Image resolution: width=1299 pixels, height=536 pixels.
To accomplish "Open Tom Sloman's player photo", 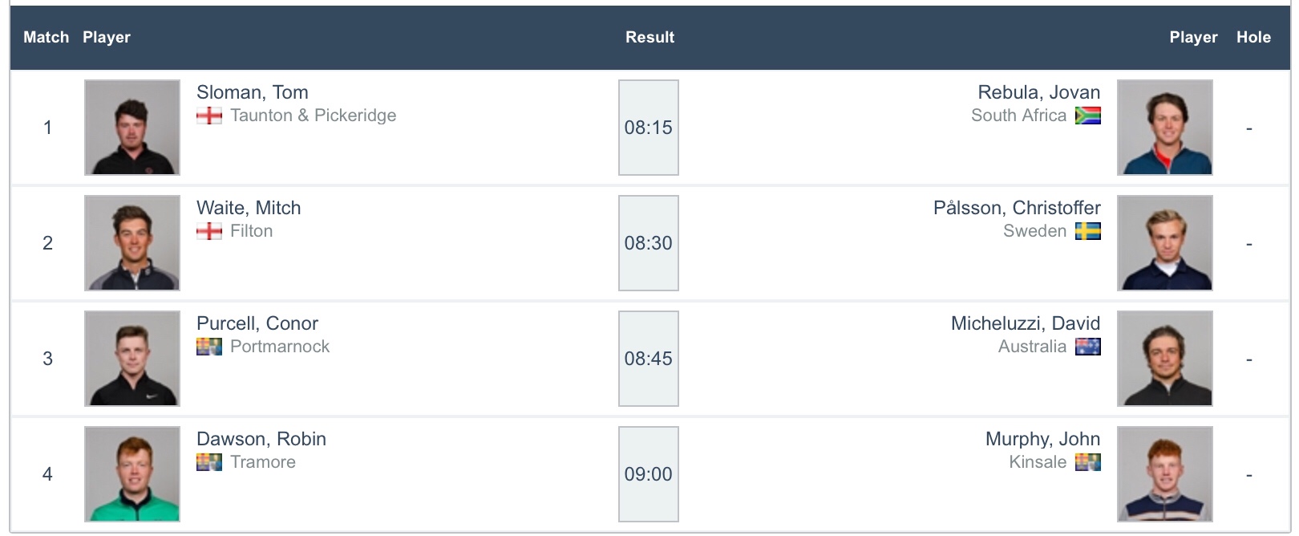I will [132, 128].
